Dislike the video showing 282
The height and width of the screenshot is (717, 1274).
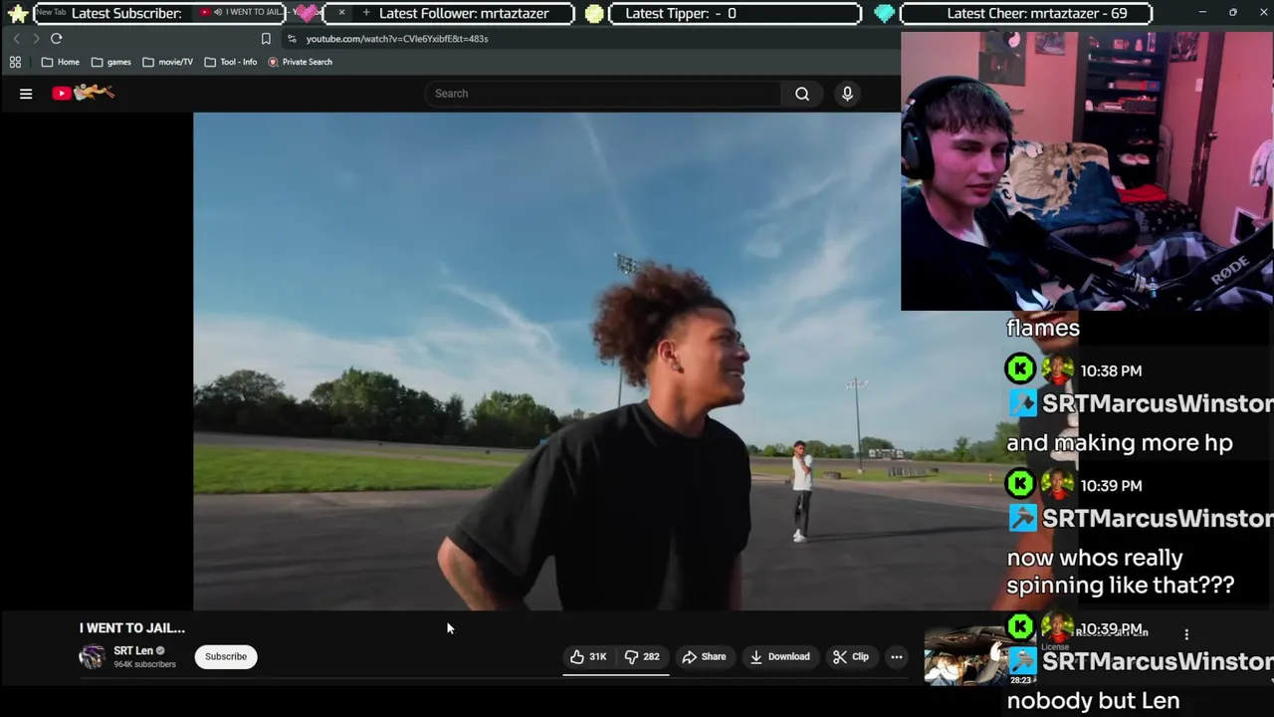click(x=642, y=656)
